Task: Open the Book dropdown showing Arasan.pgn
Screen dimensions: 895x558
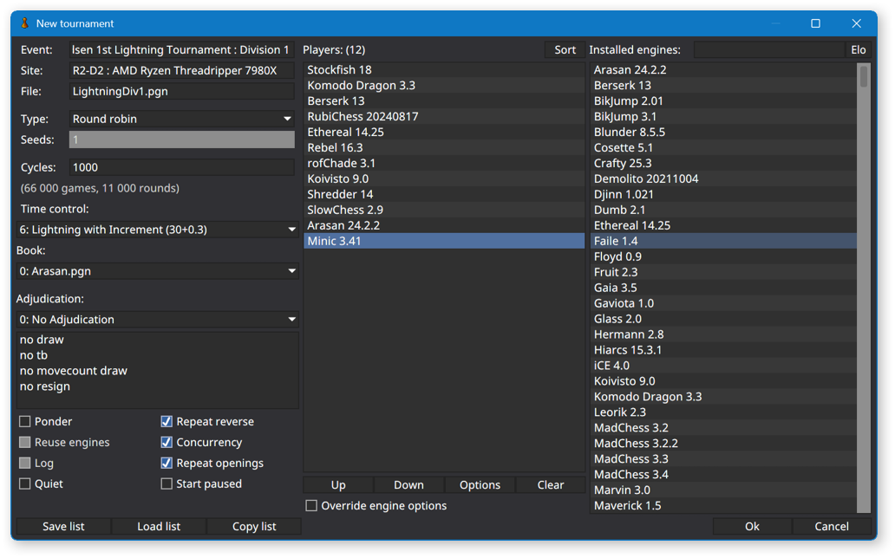Action: [158, 271]
